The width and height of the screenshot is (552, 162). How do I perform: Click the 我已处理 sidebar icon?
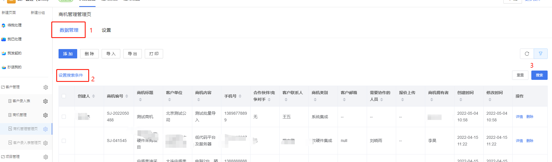3,39
